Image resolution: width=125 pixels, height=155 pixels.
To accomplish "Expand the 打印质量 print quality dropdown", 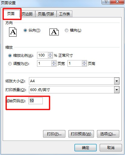I will coord(117,90).
